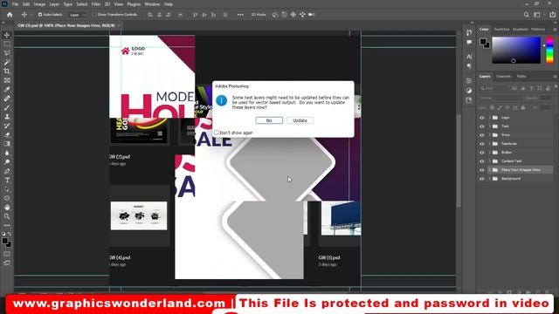The height and width of the screenshot is (314, 559).
Task: Switch to the Swatches tab
Action: [x=501, y=29]
